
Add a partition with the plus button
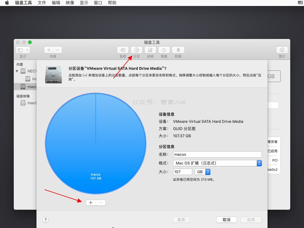91,203
